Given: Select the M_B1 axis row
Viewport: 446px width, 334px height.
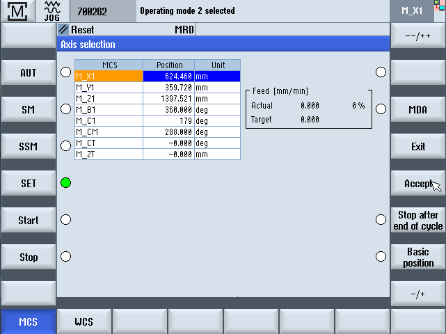Looking at the screenshot, I should (x=109, y=110).
